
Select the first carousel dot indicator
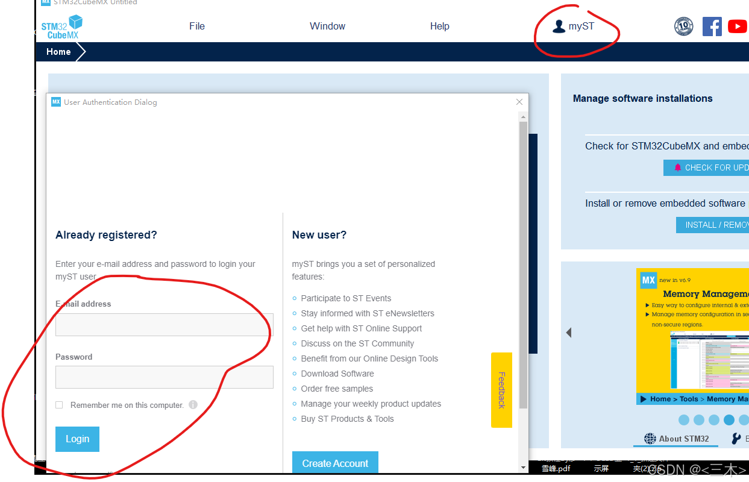tap(684, 420)
